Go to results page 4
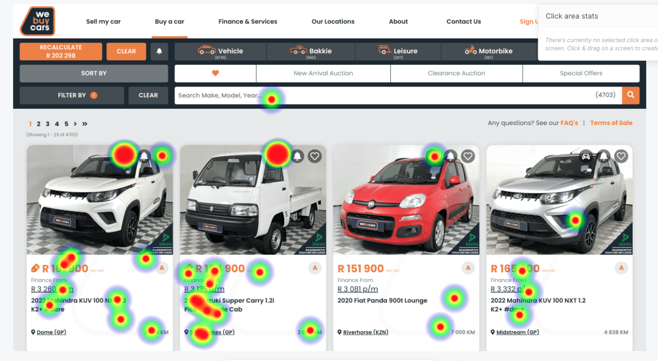This screenshot has width=658, height=361. (x=57, y=124)
